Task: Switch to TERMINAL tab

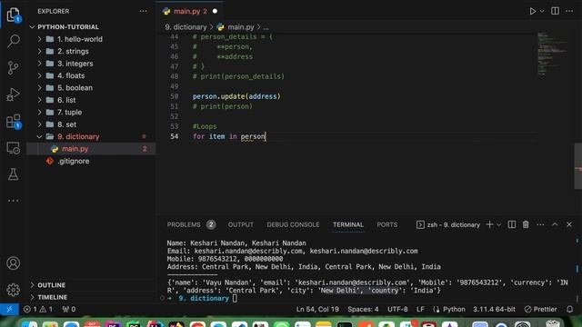Action: coord(347,224)
